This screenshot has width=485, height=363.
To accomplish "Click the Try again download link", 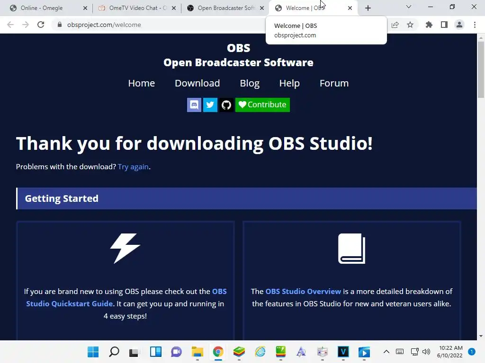I will point(133,167).
